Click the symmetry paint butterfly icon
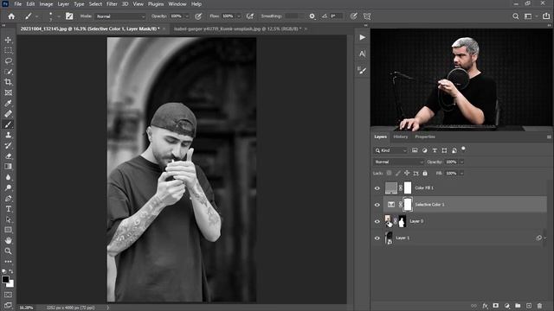The image size is (554, 311). point(367,16)
